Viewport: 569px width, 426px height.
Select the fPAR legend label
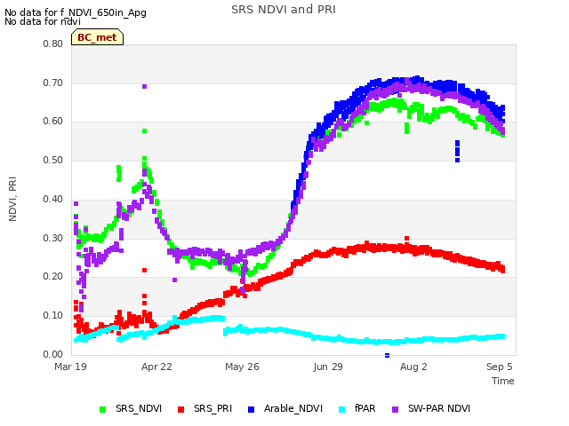[x=365, y=408]
